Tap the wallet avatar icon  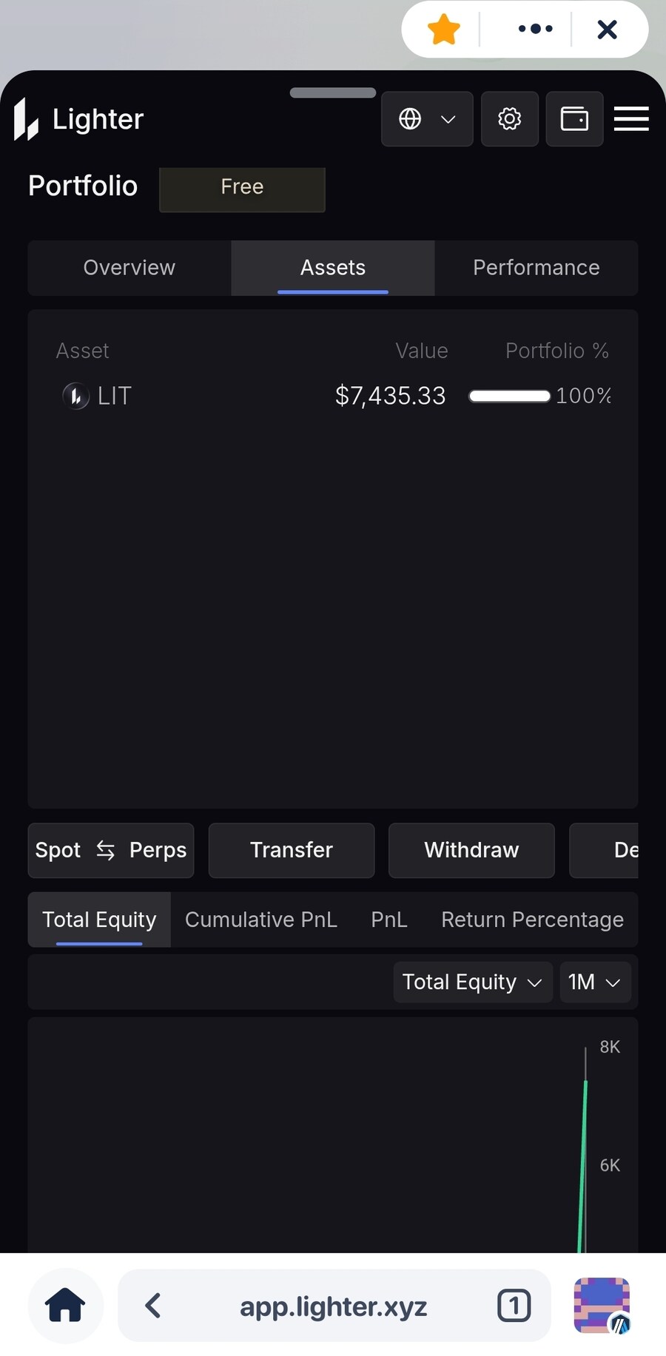pos(602,1306)
